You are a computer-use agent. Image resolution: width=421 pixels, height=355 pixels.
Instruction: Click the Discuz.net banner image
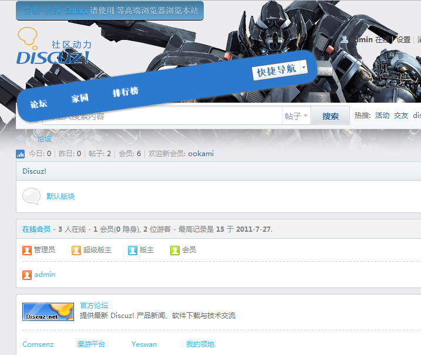point(48,312)
